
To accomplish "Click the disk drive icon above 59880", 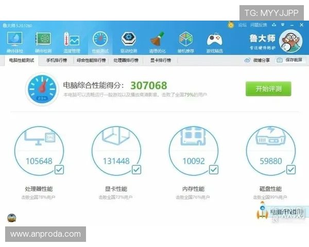I will click(271, 136).
